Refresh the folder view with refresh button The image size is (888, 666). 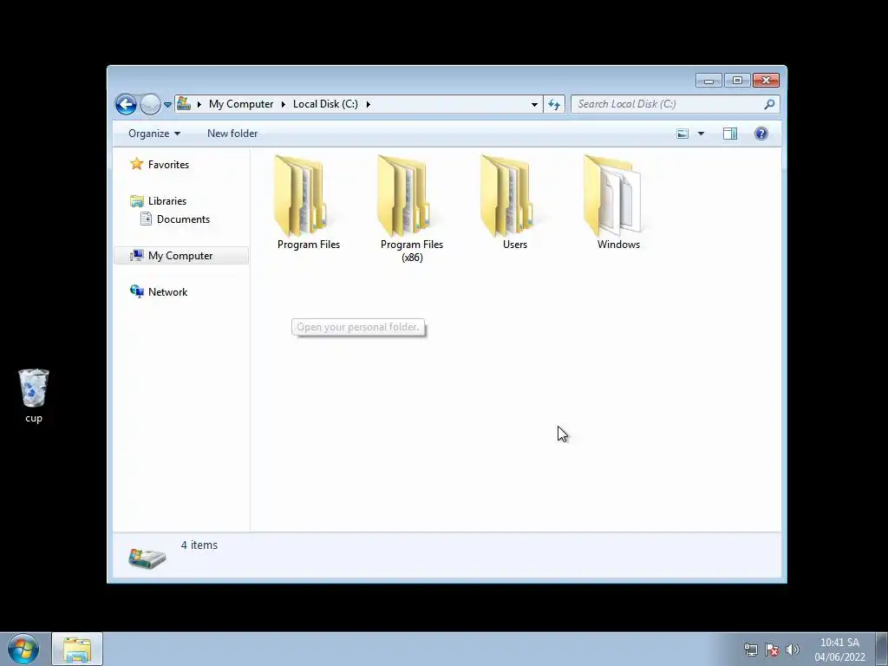coord(554,104)
